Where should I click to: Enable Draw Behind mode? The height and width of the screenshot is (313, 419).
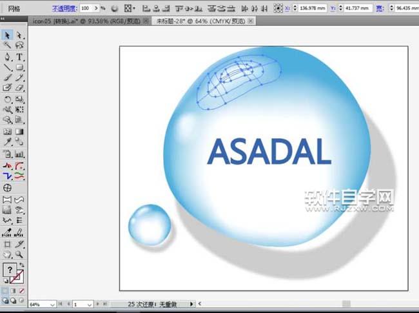coord(14,301)
